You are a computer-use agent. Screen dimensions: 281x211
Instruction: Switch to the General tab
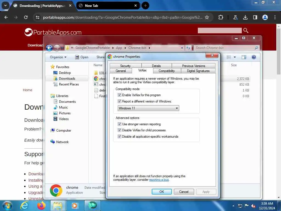click(x=121, y=71)
